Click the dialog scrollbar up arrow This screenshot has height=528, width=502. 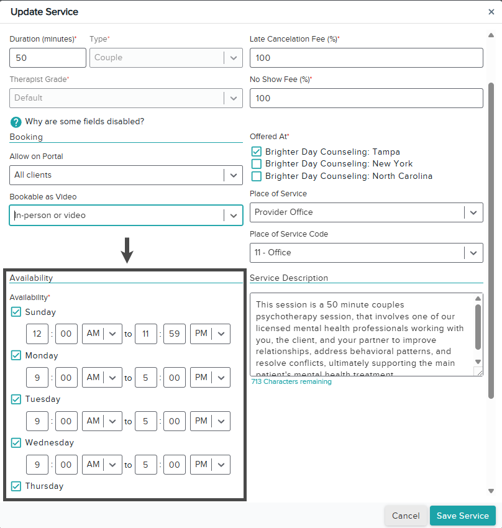491,35
